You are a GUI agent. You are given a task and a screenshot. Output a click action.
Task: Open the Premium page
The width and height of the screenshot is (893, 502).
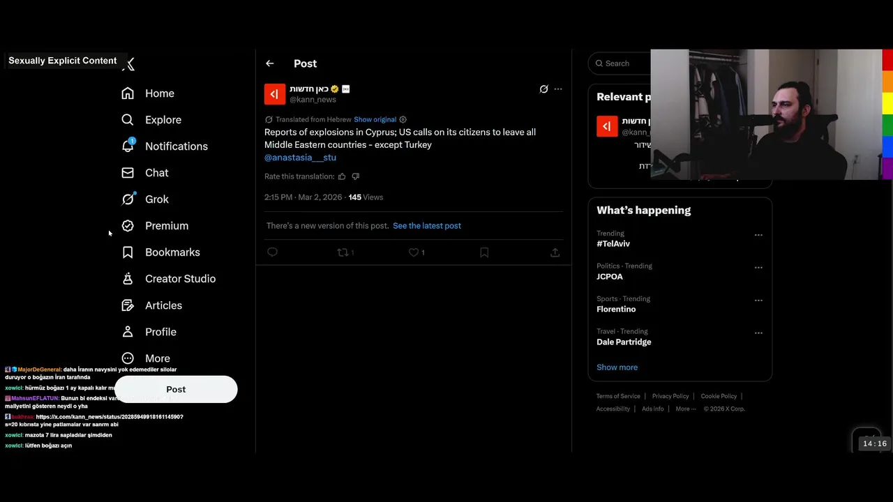click(x=154, y=226)
